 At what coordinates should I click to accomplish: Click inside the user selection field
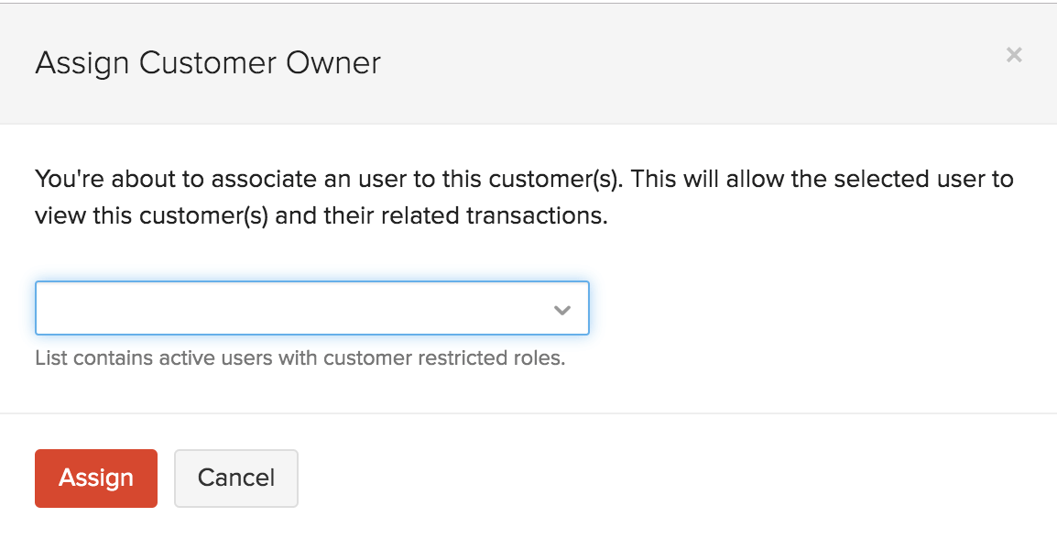(x=275, y=308)
